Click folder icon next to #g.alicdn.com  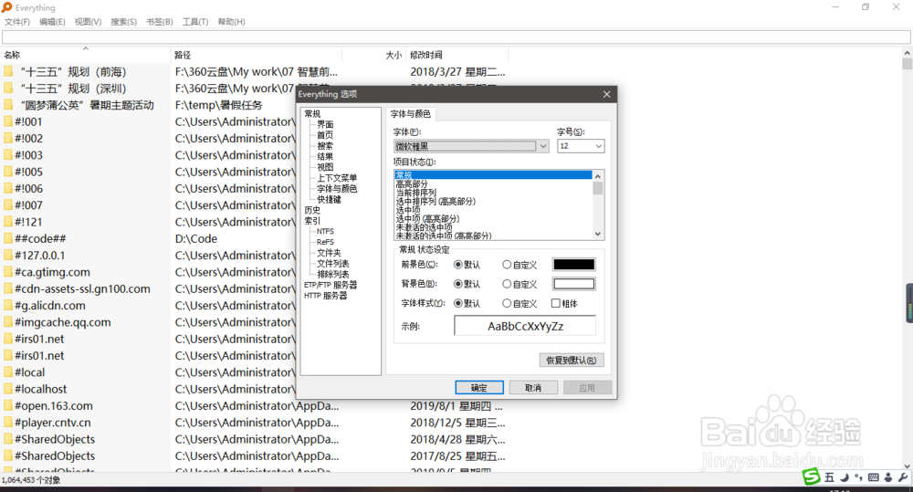[8, 306]
